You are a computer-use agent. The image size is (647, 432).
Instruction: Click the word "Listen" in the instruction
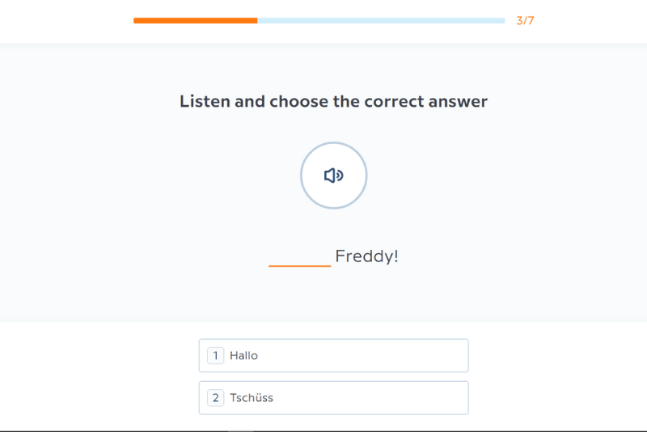205,101
